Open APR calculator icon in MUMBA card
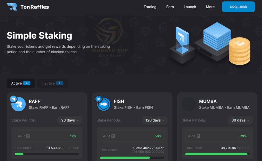This screenshot has height=161, width=262. click(x=198, y=136)
